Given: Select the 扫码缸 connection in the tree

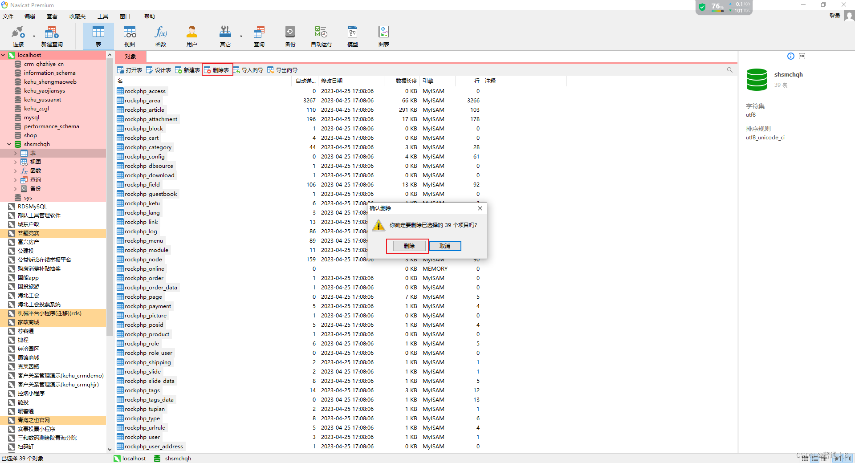Looking at the screenshot, I should tap(26, 447).
